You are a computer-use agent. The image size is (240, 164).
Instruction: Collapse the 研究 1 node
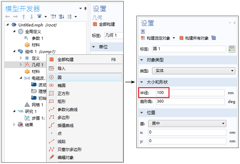(14, 111)
